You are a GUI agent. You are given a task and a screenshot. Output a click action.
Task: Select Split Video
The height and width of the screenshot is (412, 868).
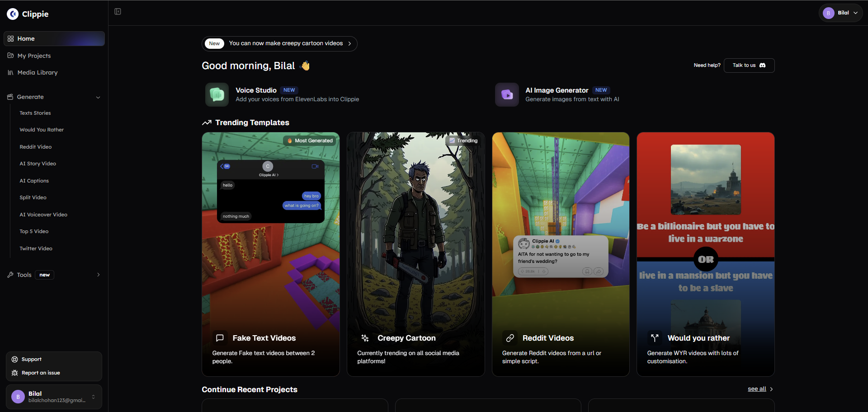[x=33, y=197]
